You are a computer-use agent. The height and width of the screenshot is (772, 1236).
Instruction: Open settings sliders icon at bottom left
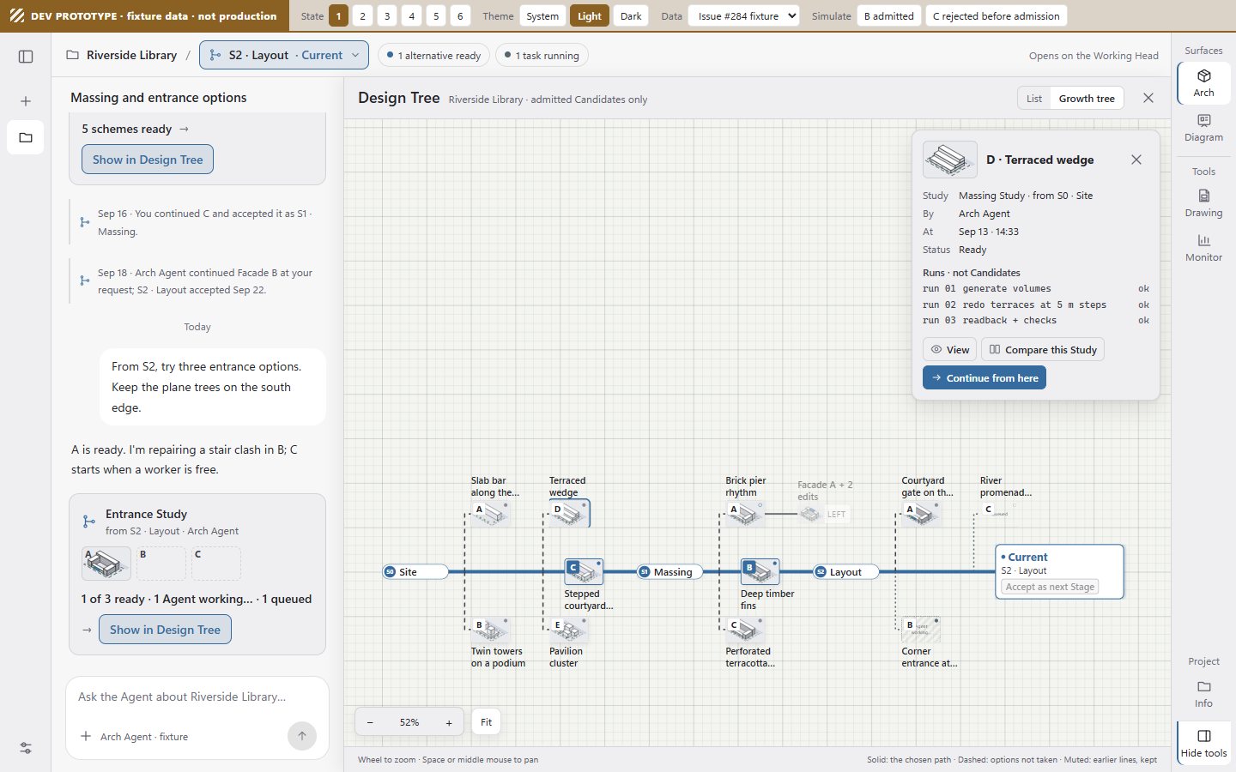pyautogui.click(x=26, y=748)
